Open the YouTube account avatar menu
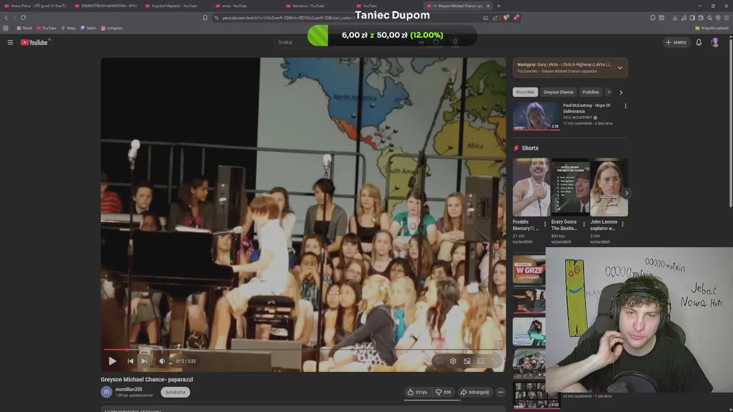733x412 pixels. pos(715,42)
